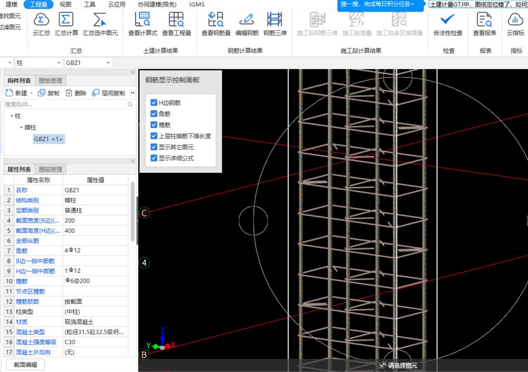Open 查看计算式 formula viewer
Screen dimensions: 528x372
tap(143, 24)
